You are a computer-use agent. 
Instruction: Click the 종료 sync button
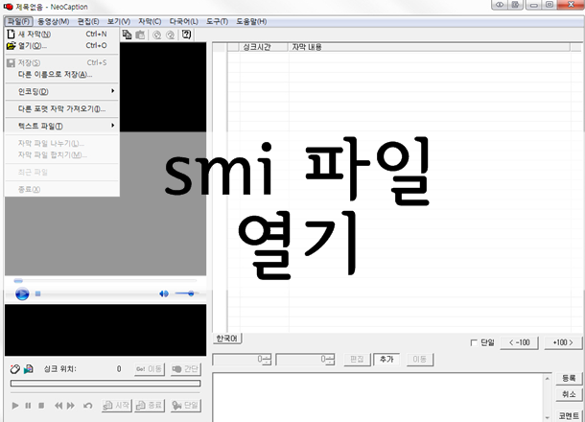pos(150,405)
